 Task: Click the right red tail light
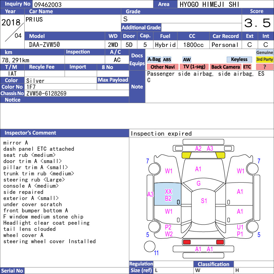click(x=220, y=242)
